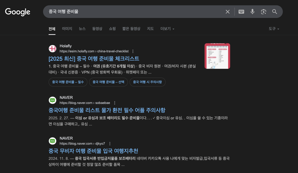Click the blog.naver.com › sobaebae URL
Viewport: 298px width, 173px height.
pyautogui.click(x=85, y=103)
